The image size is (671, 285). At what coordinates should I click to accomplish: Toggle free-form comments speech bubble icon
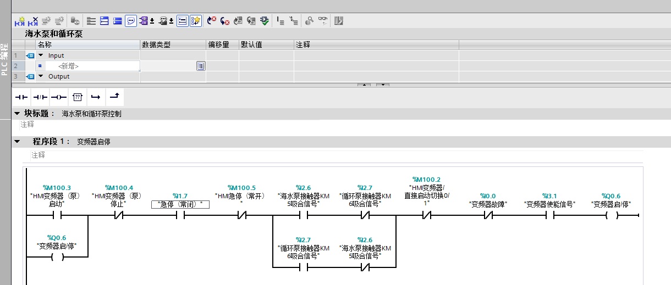131,21
